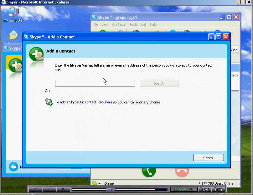Click the Add a Contact header icon

tap(36, 54)
